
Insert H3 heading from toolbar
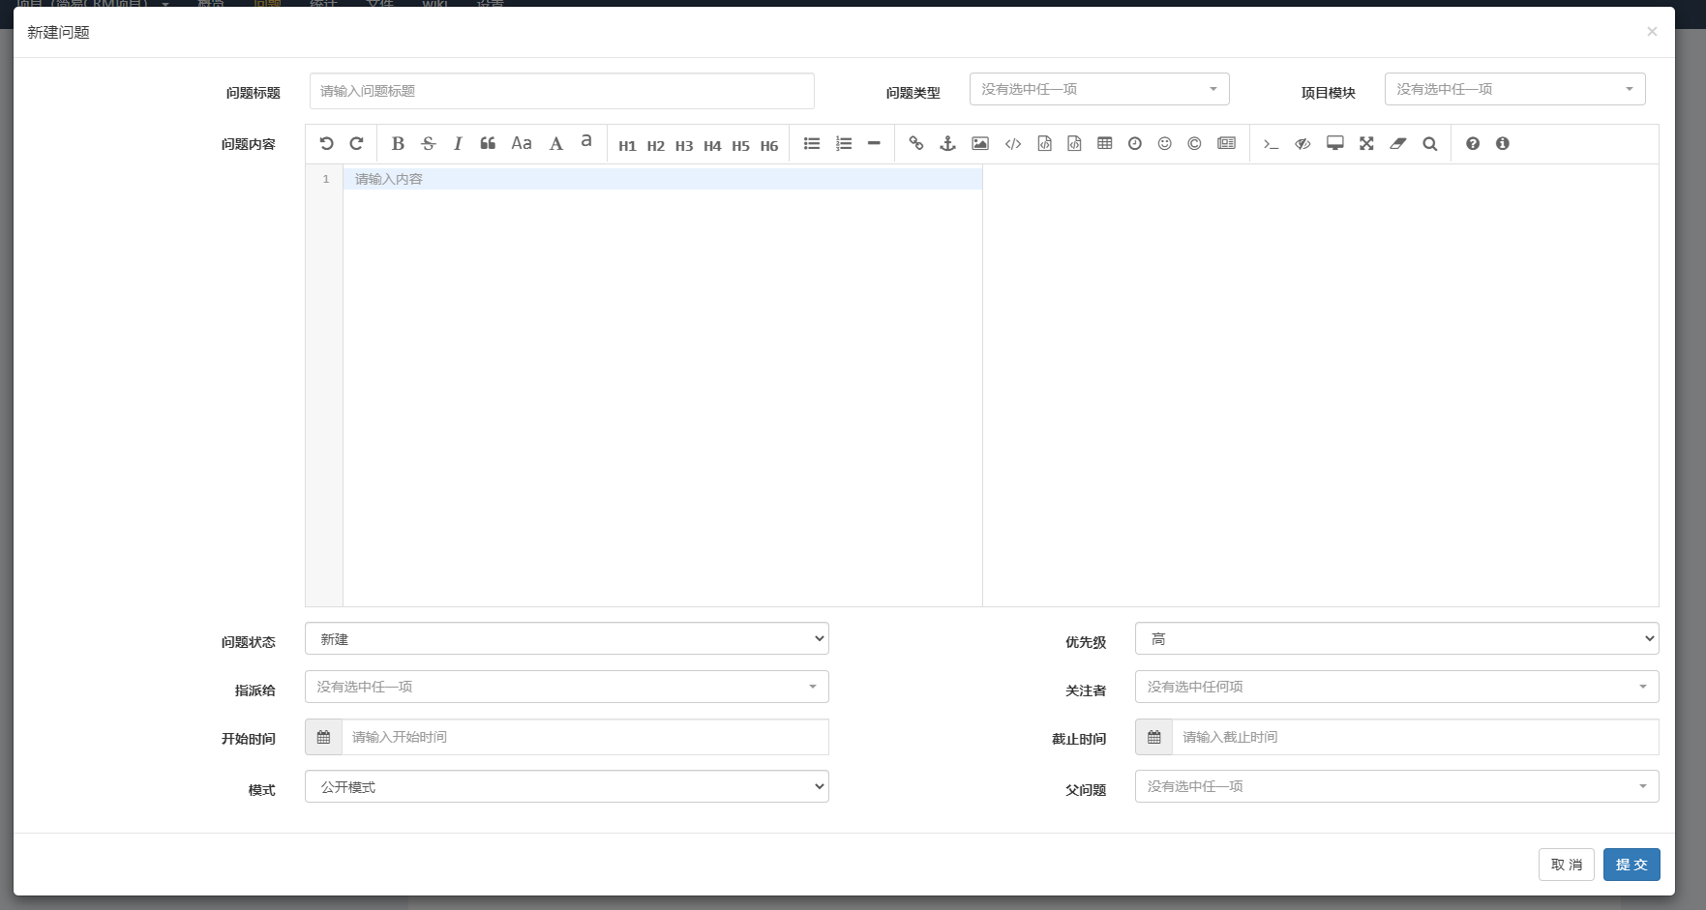(684, 145)
